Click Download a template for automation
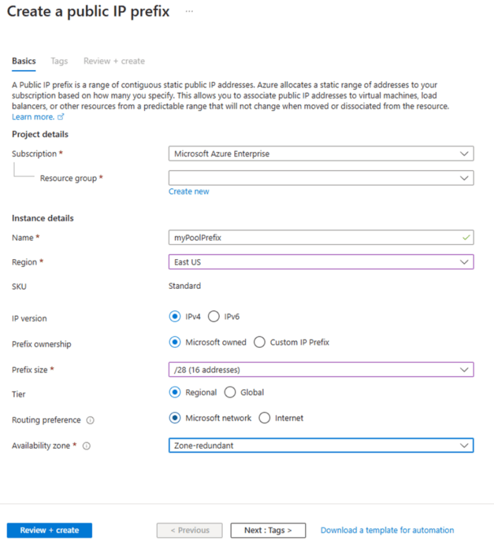Screen dimensions: 494x548 [x=387, y=530]
